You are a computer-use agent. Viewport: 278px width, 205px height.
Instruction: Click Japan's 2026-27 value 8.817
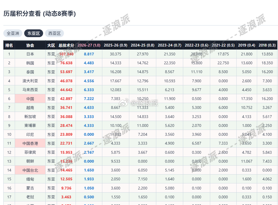point(89,54)
